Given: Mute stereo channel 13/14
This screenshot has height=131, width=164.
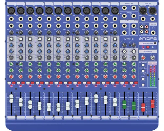Looking at the screenshot, I should [x=127, y=83].
